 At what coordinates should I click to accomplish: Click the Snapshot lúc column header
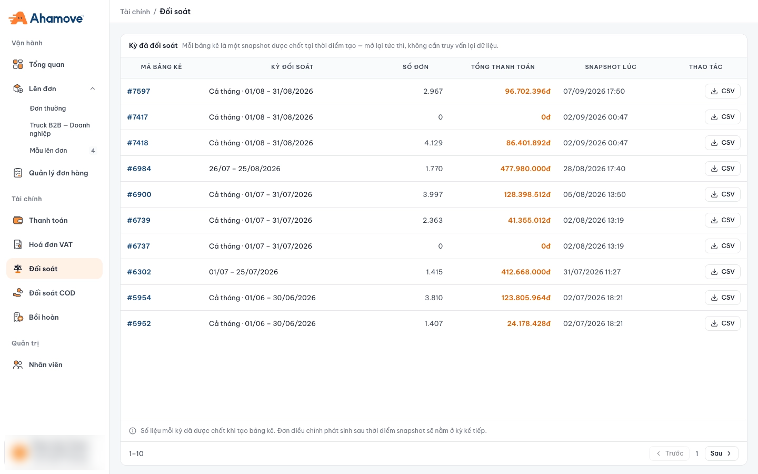[x=611, y=67]
